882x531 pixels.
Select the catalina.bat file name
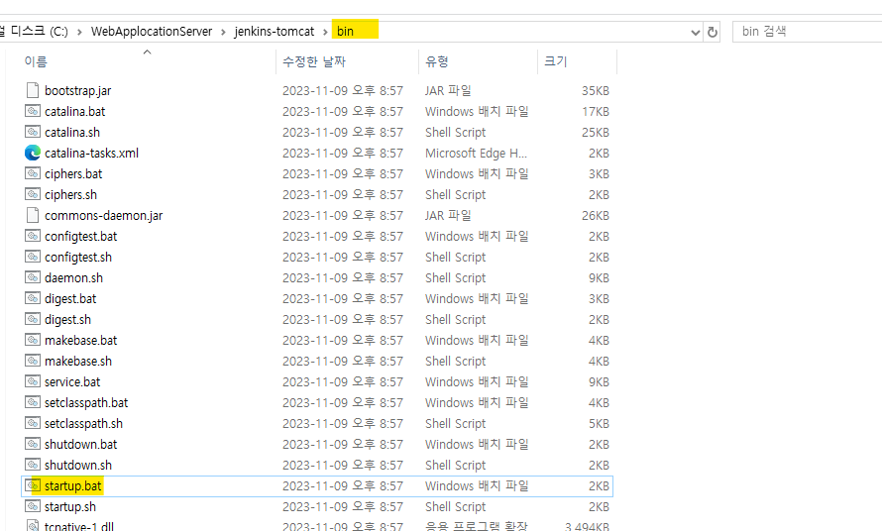click(74, 111)
